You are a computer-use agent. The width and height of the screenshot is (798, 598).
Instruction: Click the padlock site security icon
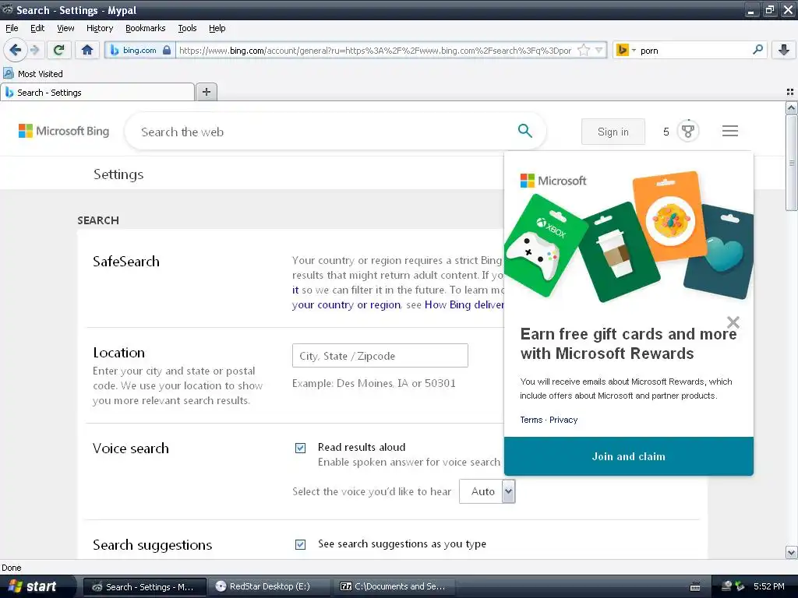coord(167,50)
